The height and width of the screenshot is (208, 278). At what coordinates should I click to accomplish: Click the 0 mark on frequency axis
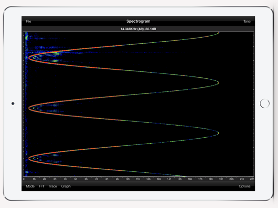click(24, 179)
